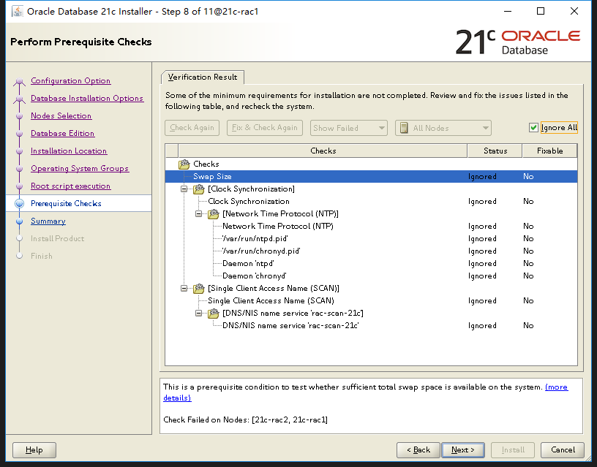Click the Summary step bullet

point(20,221)
